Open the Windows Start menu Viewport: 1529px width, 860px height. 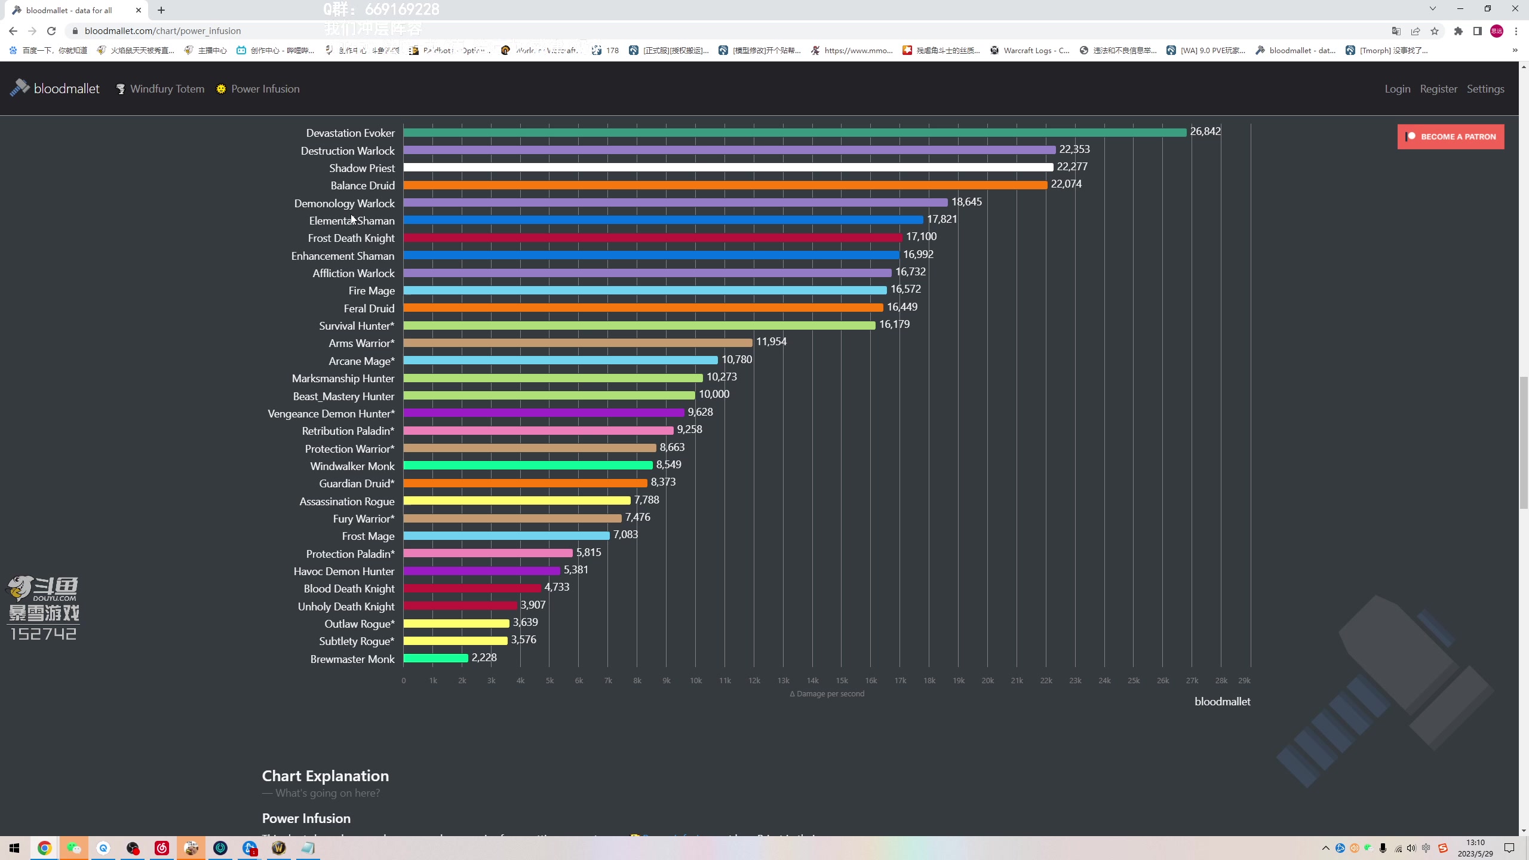[x=14, y=848]
